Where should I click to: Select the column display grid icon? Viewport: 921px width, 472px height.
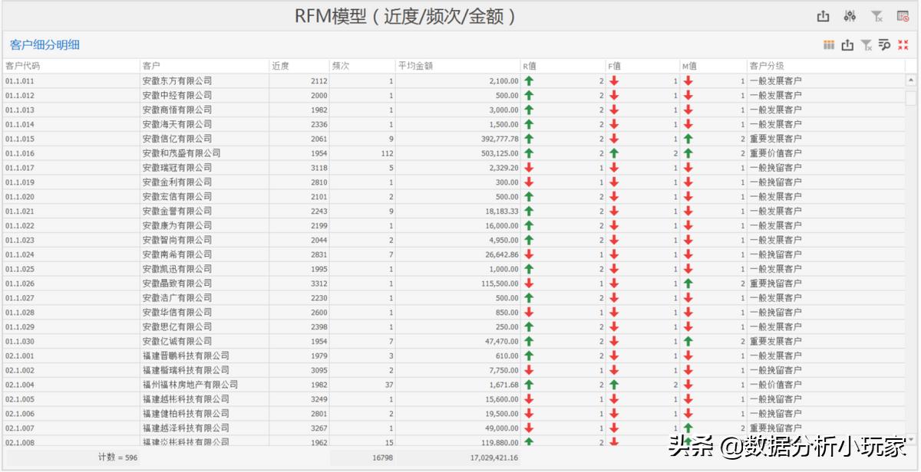pyautogui.click(x=829, y=44)
